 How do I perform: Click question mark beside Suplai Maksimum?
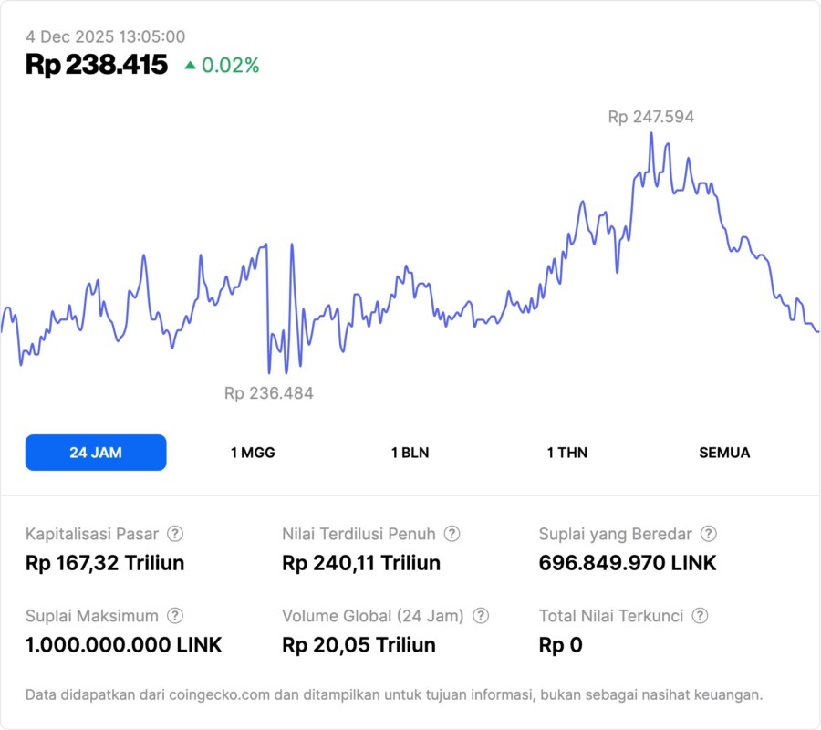coord(175,616)
